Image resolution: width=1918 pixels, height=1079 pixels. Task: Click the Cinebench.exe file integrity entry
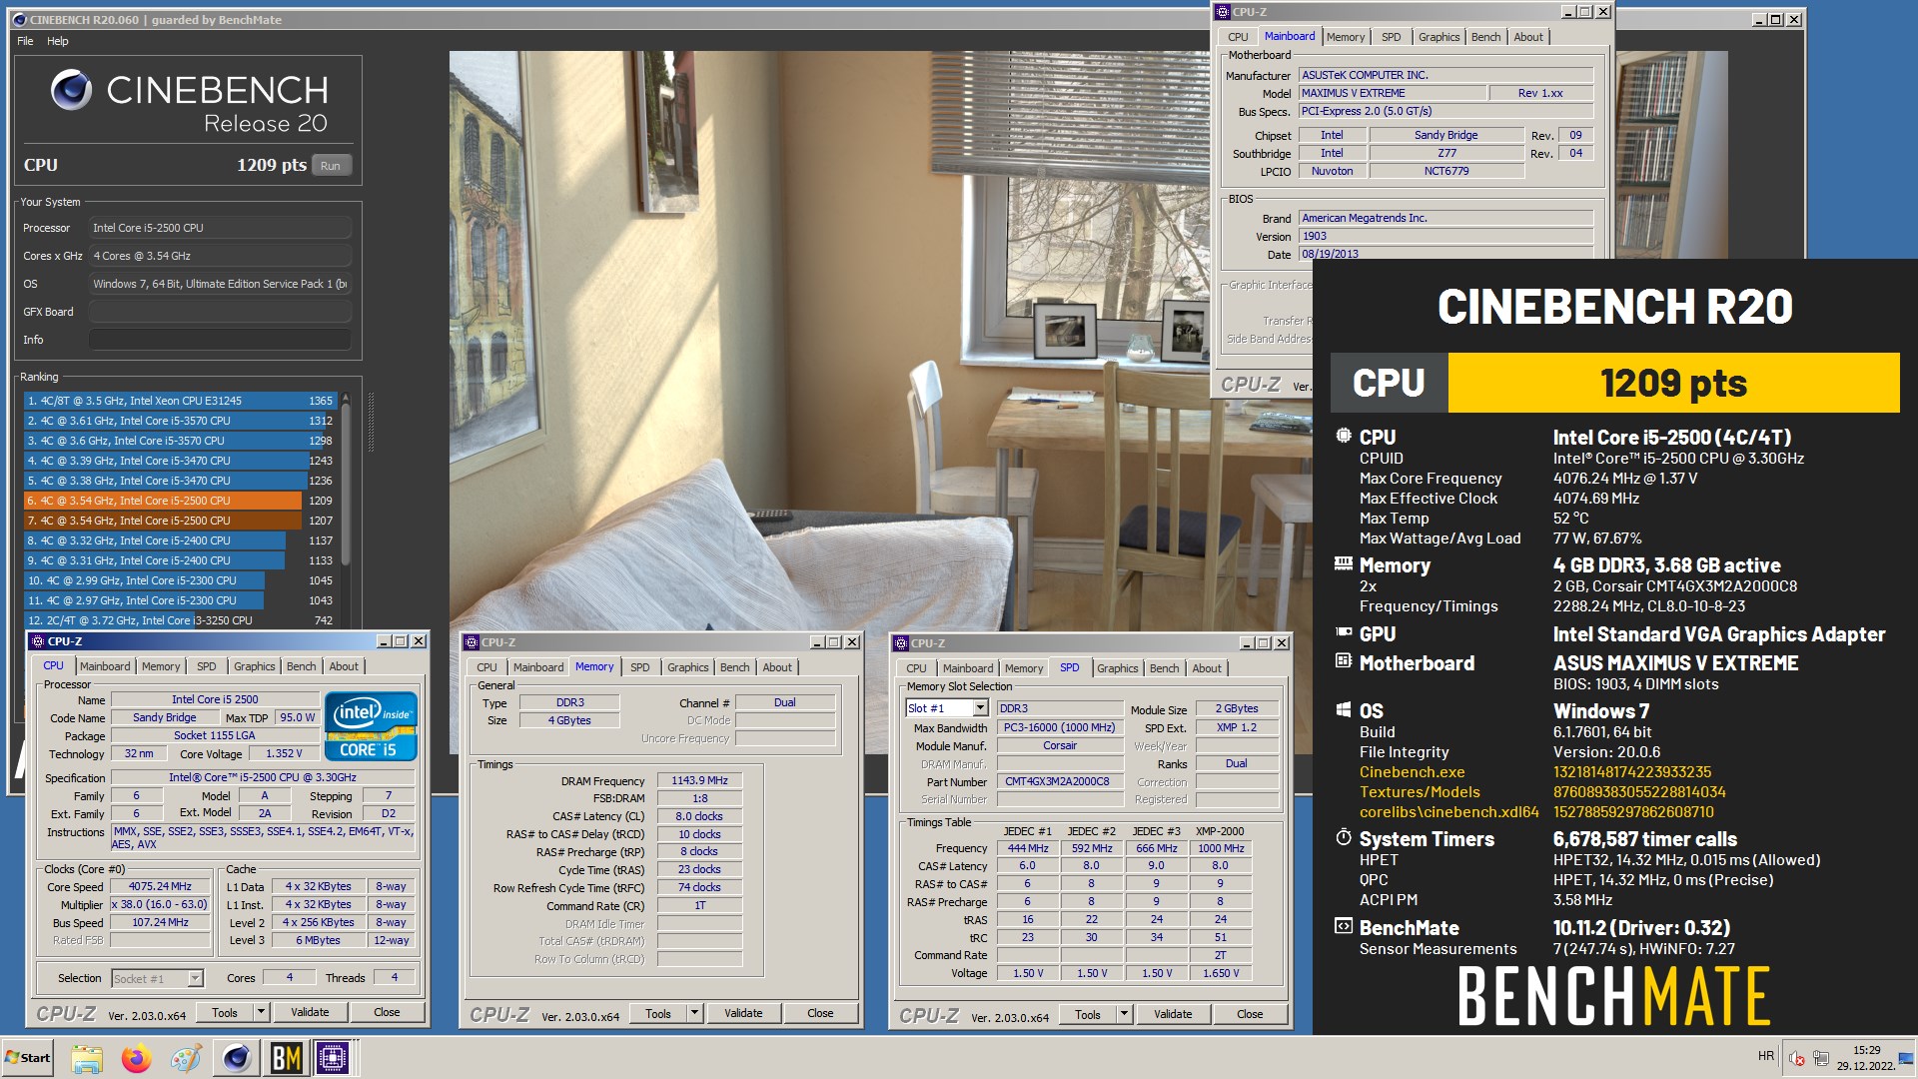click(x=1412, y=771)
